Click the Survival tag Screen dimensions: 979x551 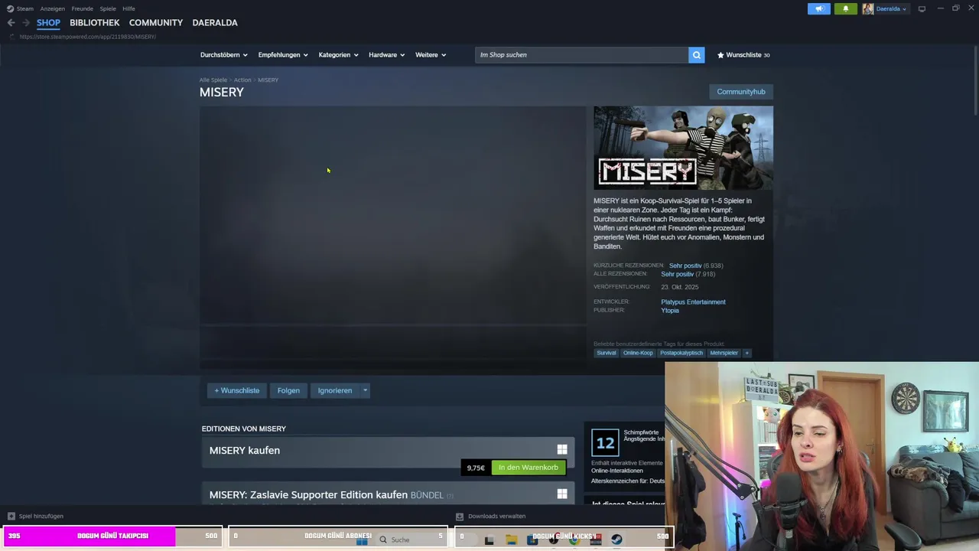607,353
